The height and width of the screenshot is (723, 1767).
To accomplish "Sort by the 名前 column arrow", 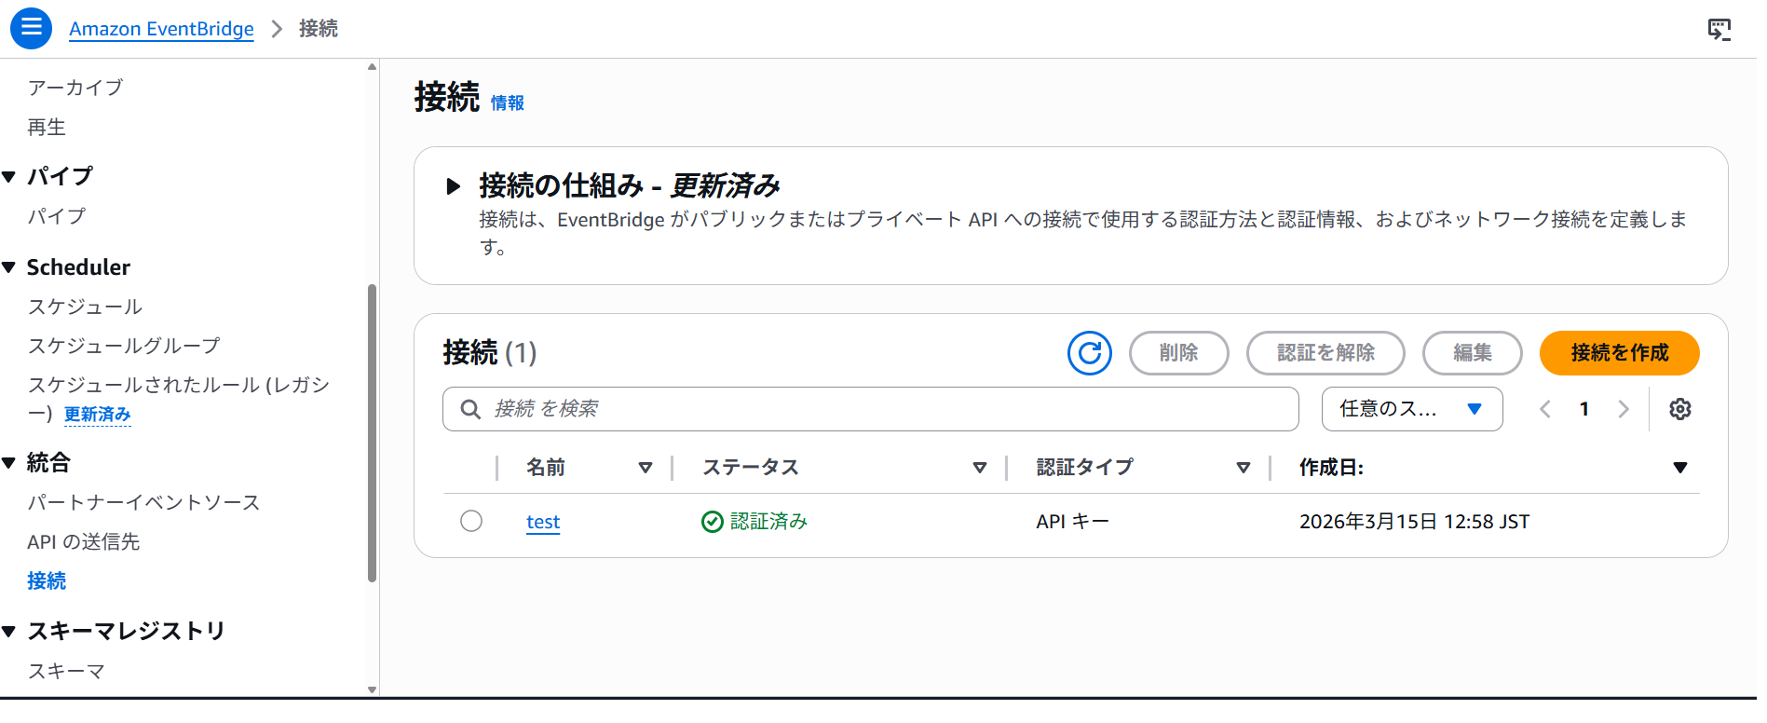I will pos(645,468).
